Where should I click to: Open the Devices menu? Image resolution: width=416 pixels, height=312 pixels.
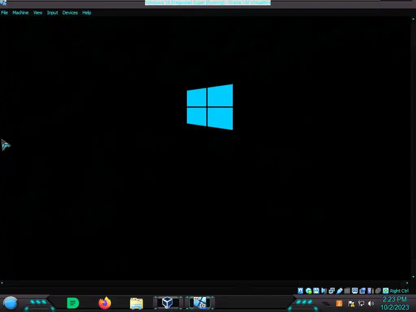click(70, 13)
